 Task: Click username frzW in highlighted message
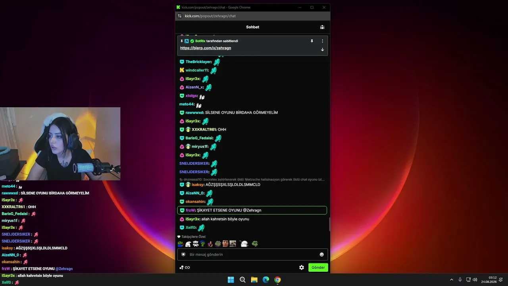click(x=190, y=210)
